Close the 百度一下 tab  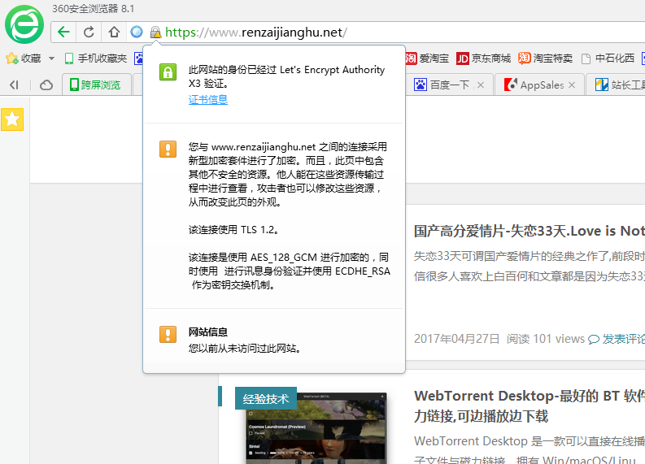pyautogui.click(x=481, y=85)
